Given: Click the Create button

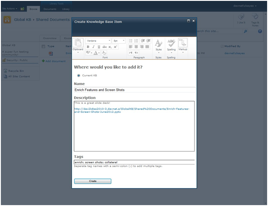Looking at the screenshot, I should tap(93, 181).
